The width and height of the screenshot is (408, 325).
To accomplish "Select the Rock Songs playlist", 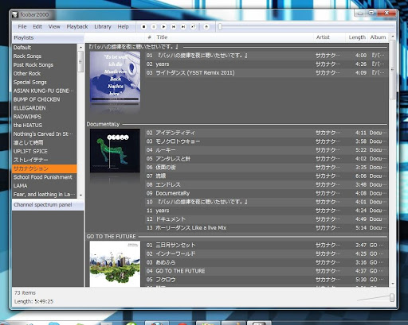I will (45, 56).
